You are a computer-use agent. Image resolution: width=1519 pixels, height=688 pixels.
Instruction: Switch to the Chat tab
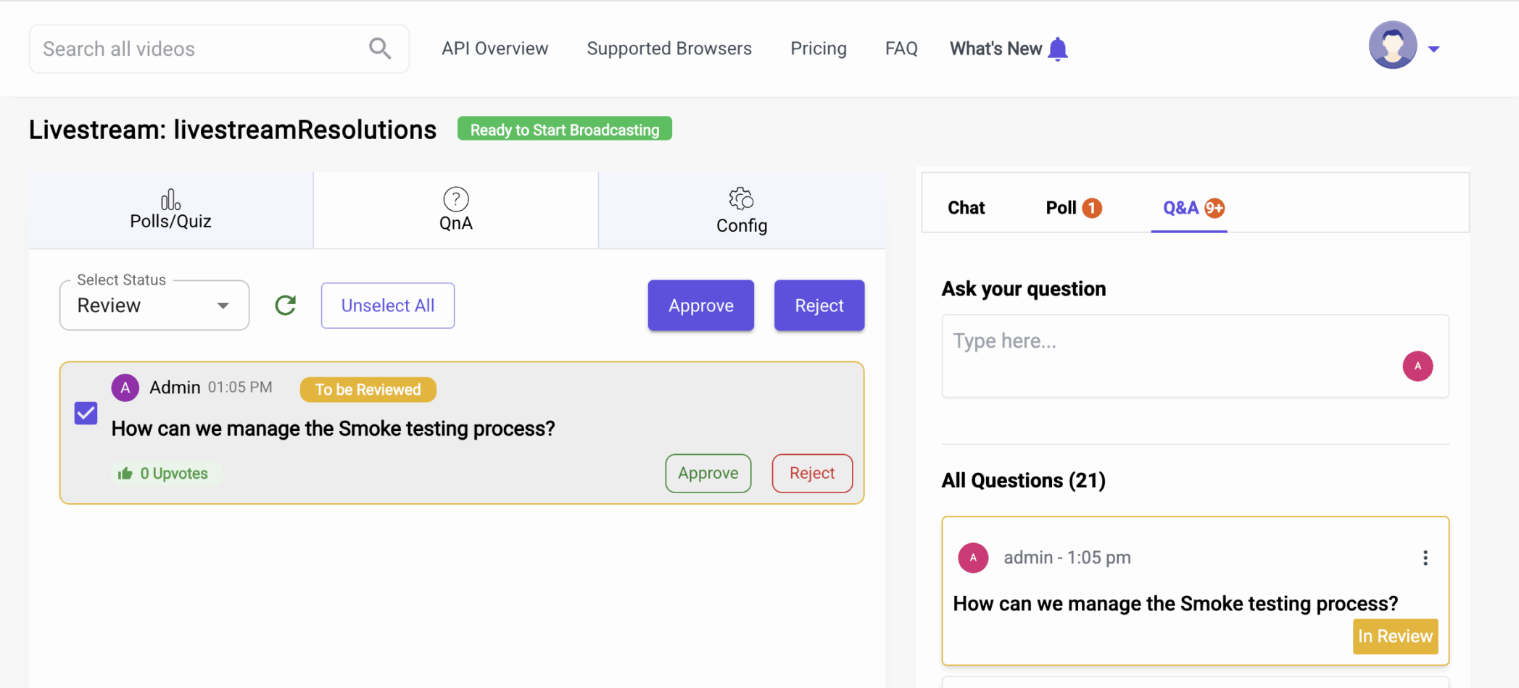[966, 208]
